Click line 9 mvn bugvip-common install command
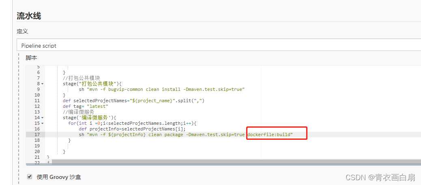Image resolution: width=421 pixels, height=185 pixels. point(162,89)
